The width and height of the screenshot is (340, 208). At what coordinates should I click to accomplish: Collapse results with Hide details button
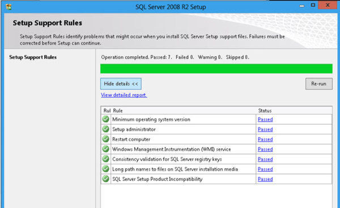121,84
